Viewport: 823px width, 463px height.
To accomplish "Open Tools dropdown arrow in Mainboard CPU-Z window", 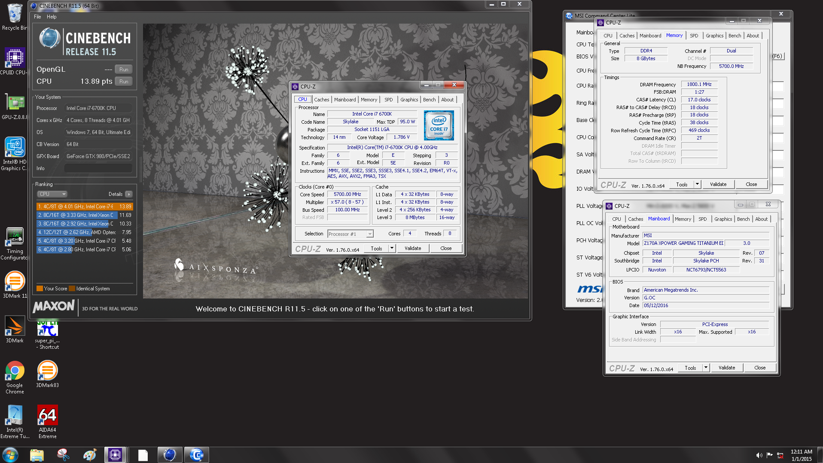I will pyautogui.click(x=706, y=368).
